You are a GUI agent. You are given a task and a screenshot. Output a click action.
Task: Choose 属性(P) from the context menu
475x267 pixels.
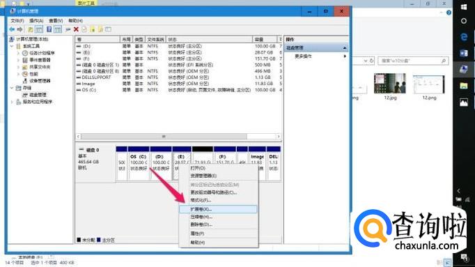tap(218, 234)
